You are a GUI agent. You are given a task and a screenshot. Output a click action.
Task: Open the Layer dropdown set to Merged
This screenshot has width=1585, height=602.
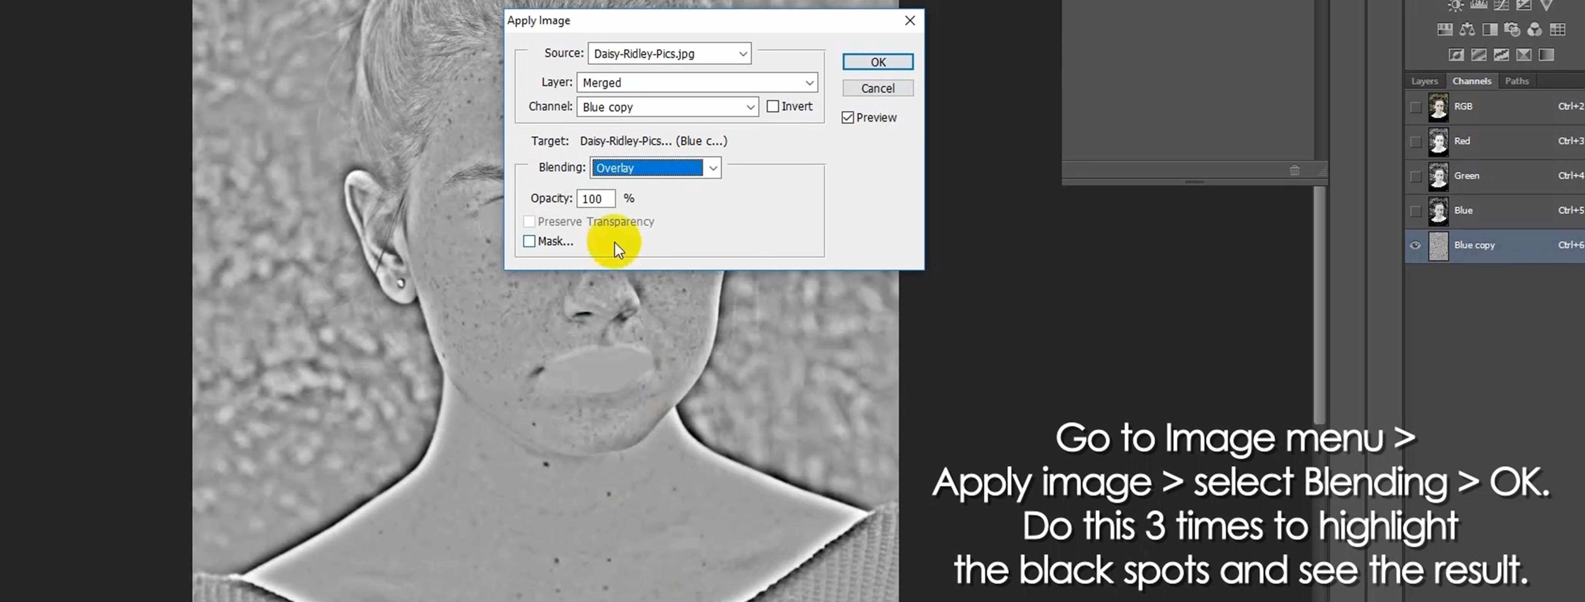click(697, 83)
